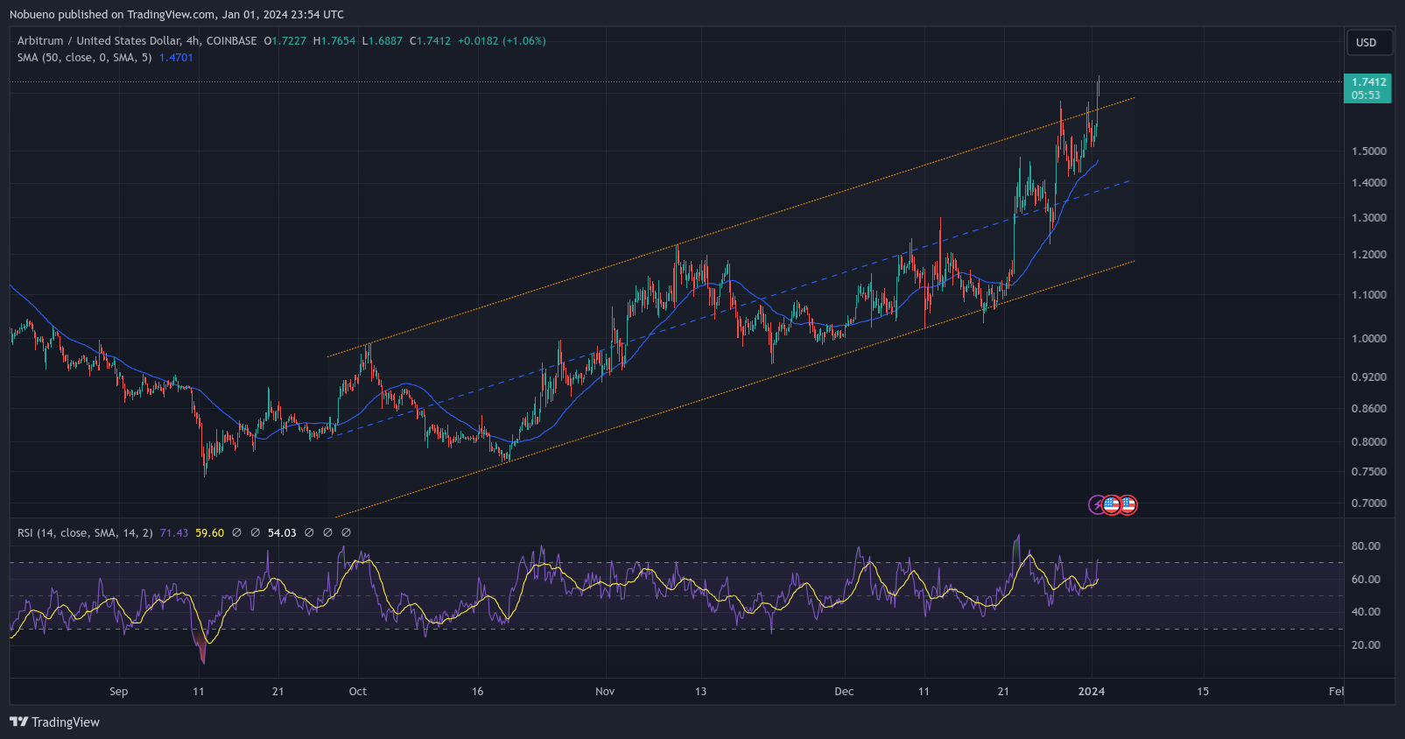Click the 20.00 RSI axis label

pyautogui.click(x=1366, y=645)
